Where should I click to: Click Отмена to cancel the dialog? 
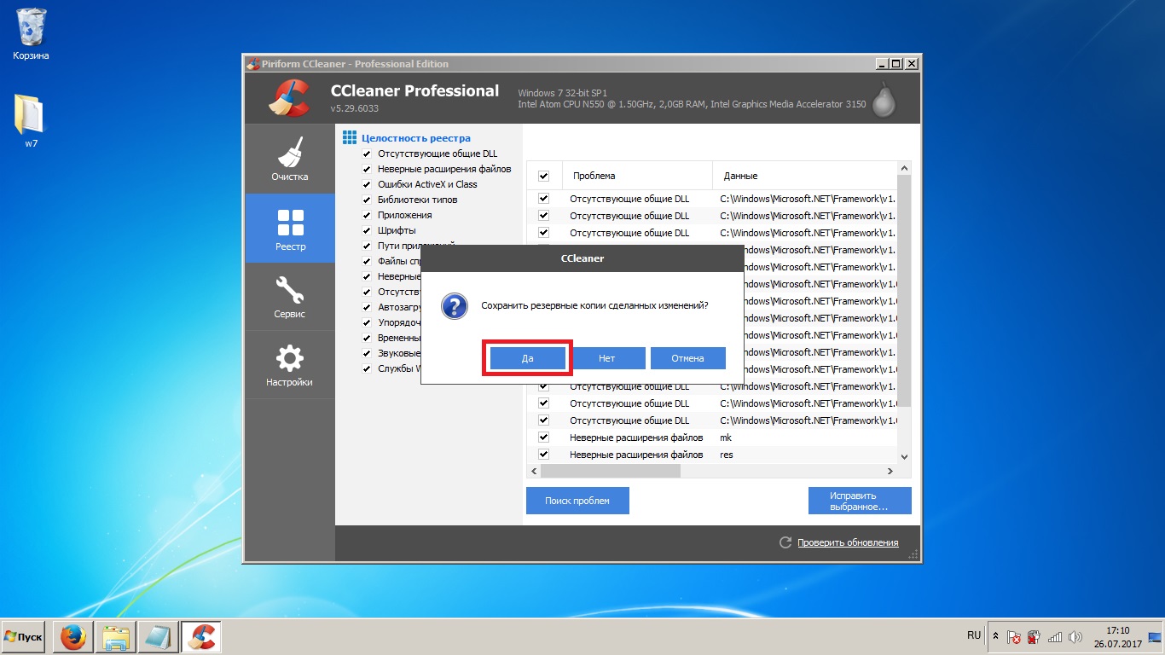[x=687, y=358]
